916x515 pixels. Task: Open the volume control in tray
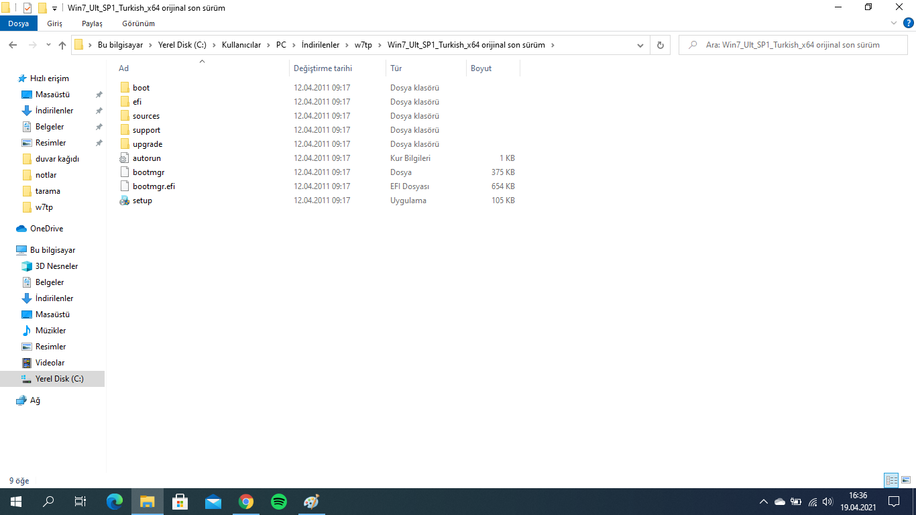click(827, 502)
